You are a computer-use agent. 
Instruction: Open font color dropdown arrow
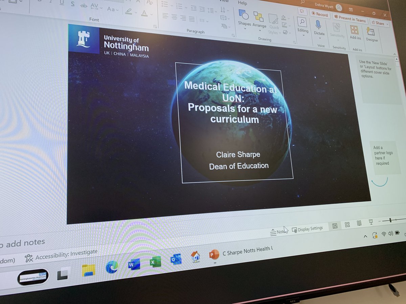click(x=152, y=14)
